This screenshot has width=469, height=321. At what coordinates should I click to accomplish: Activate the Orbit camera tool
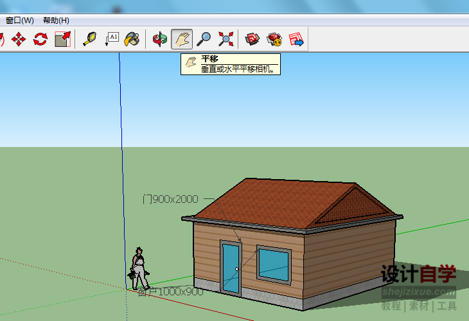tap(159, 40)
